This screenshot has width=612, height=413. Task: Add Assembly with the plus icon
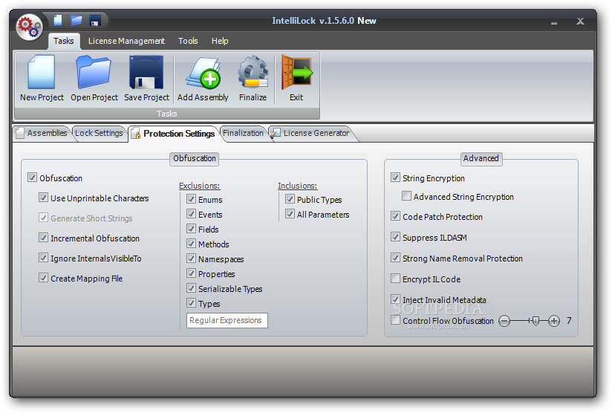[x=203, y=79]
